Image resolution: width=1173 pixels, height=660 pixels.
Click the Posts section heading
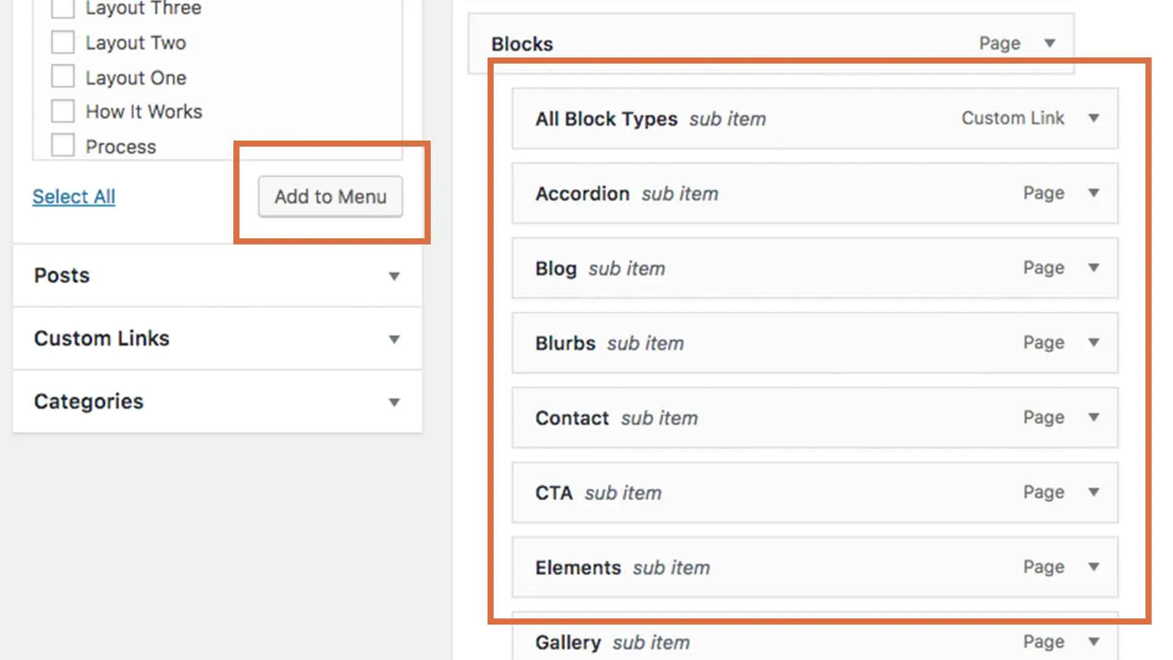pyautogui.click(x=62, y=276)
